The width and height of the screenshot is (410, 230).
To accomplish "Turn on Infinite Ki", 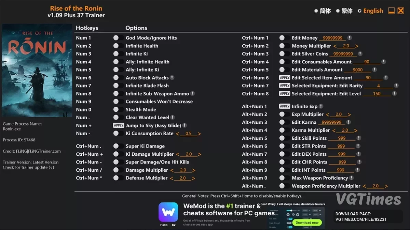I will (x=118, y=54).
